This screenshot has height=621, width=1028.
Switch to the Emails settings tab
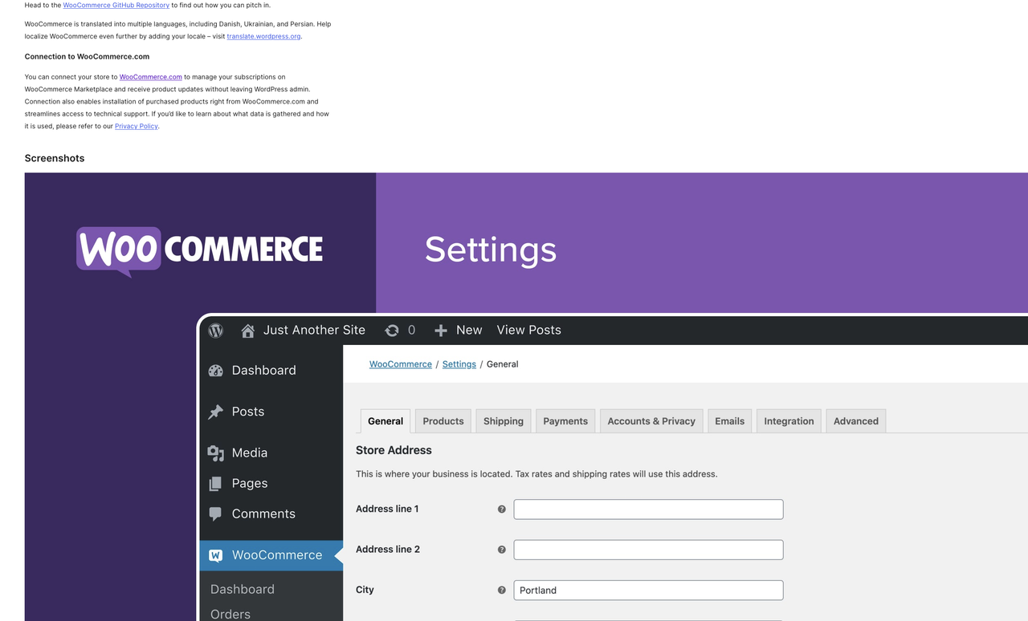pyautogui.click(x=730, y=421)
